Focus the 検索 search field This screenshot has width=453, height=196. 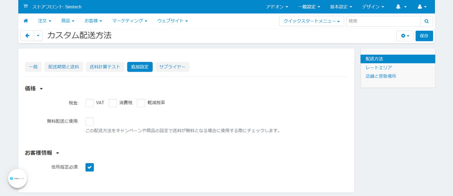point(383,21)
